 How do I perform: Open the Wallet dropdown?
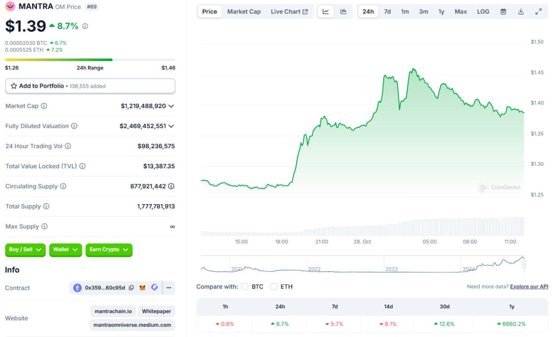coord(65,250)
